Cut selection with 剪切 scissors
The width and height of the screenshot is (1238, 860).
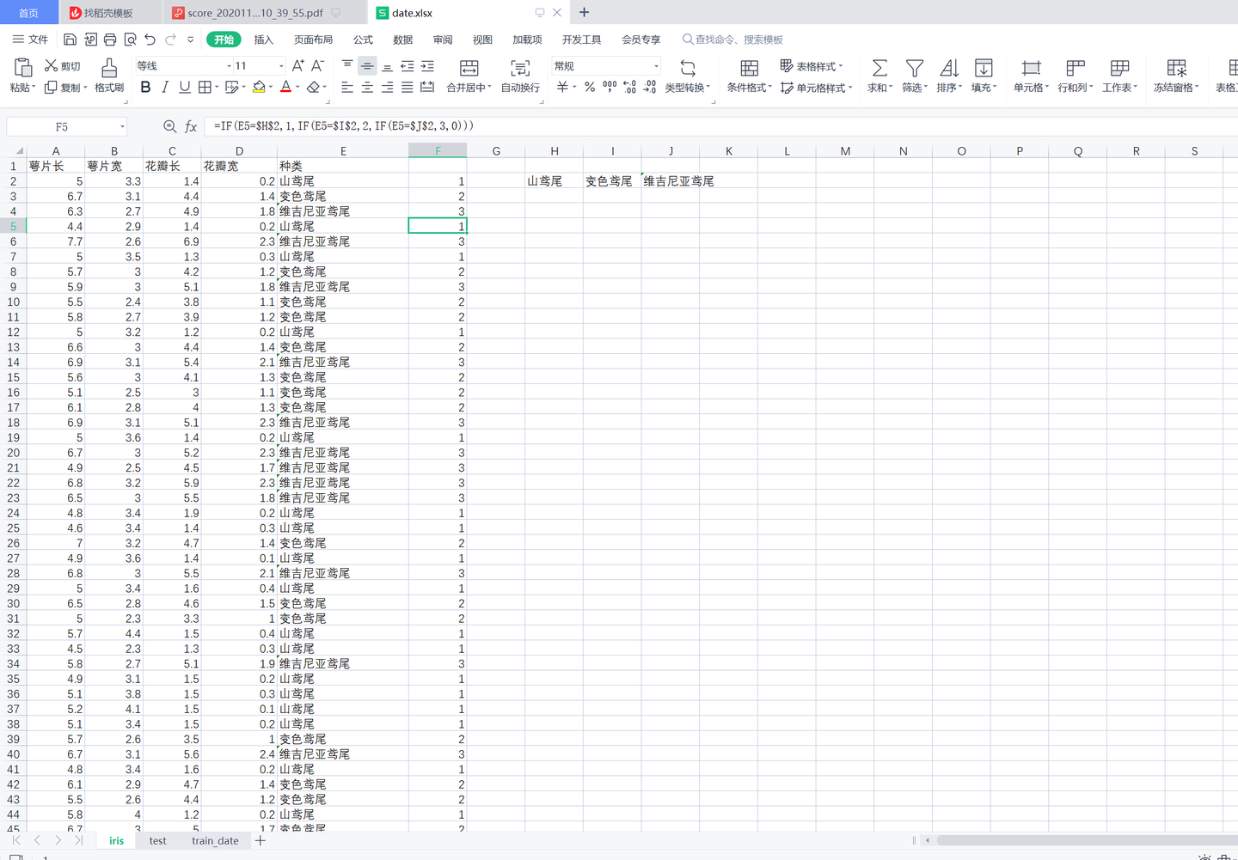point(62,66)
